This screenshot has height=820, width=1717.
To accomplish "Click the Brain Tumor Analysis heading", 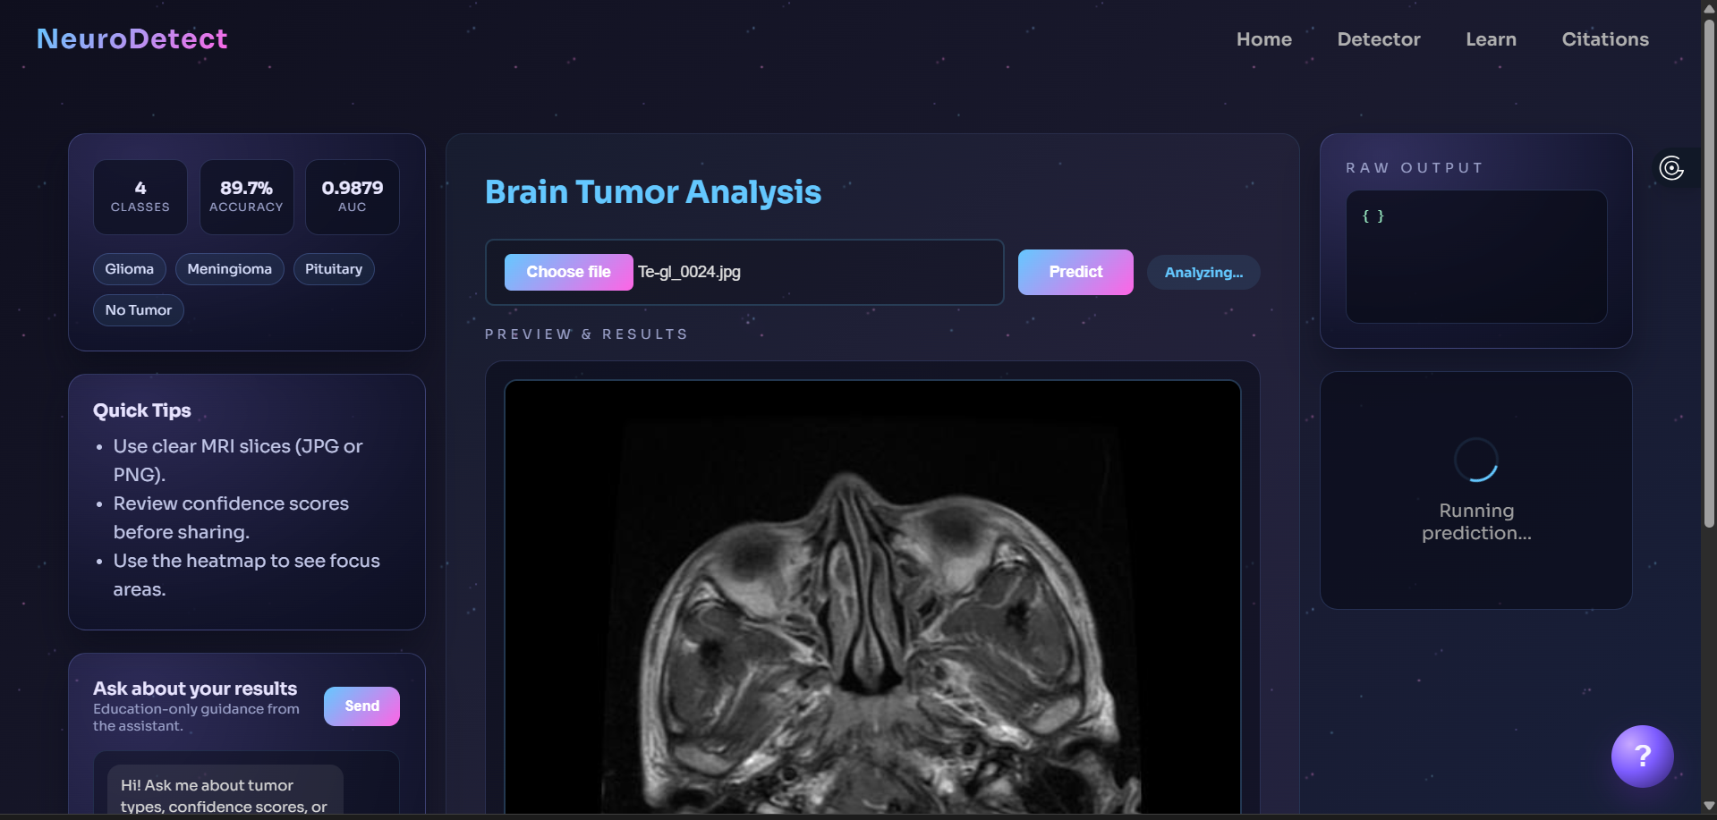I will click(653, 192).
